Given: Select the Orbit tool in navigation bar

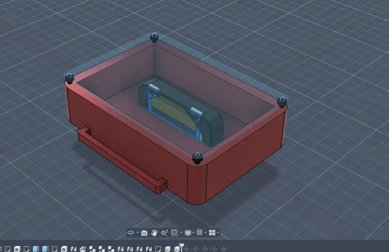Looking at the screenshot, I should click(131, 233).
